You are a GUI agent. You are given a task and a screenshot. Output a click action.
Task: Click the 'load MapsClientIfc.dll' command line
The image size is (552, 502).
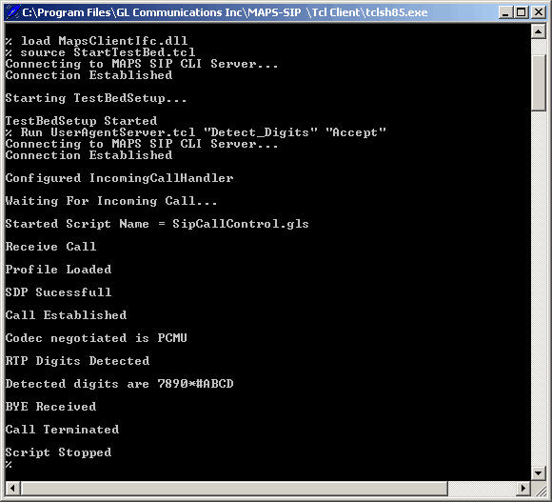point(96,41)
